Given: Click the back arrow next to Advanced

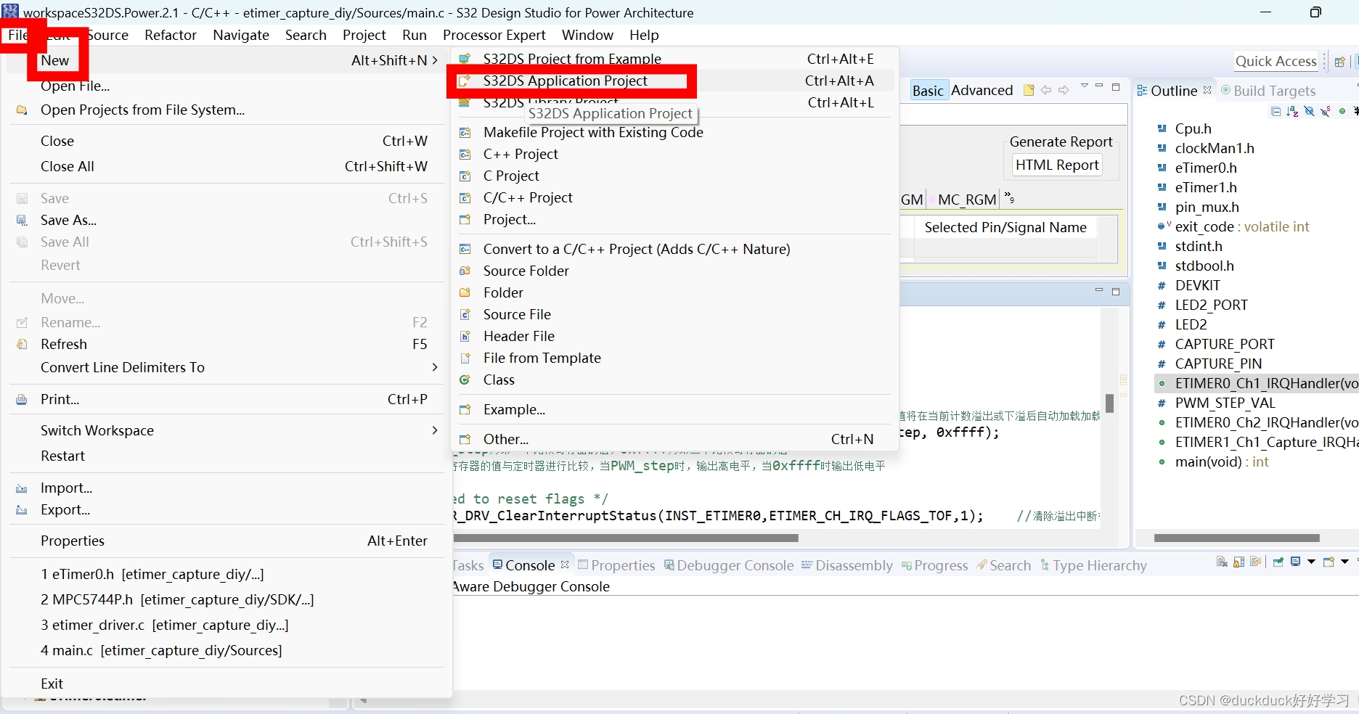Looking at the screenshot, I should tap(1046, 90).
